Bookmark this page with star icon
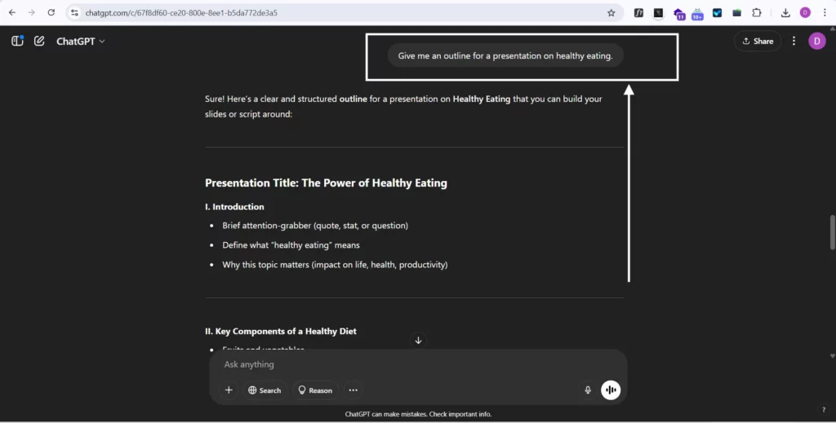This screenshot has height=423, width=836. 611,13
